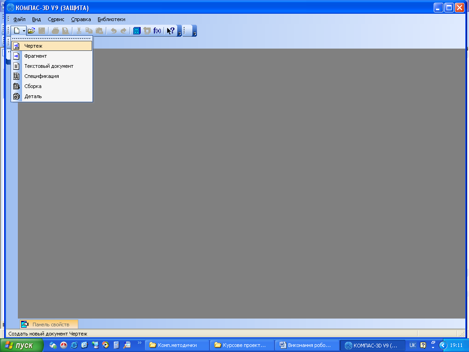
Task: Open the Library manager icon
Action: [x=136, y=31]
